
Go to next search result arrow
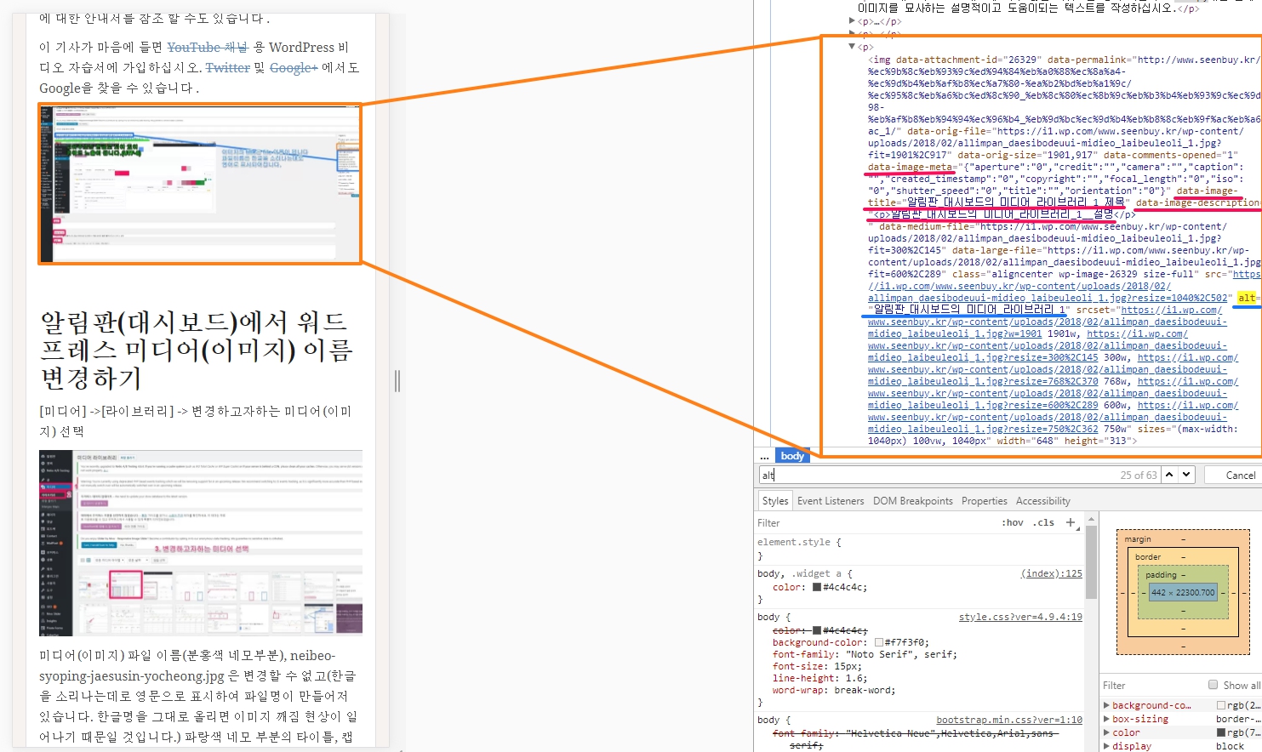(1187, 475)
